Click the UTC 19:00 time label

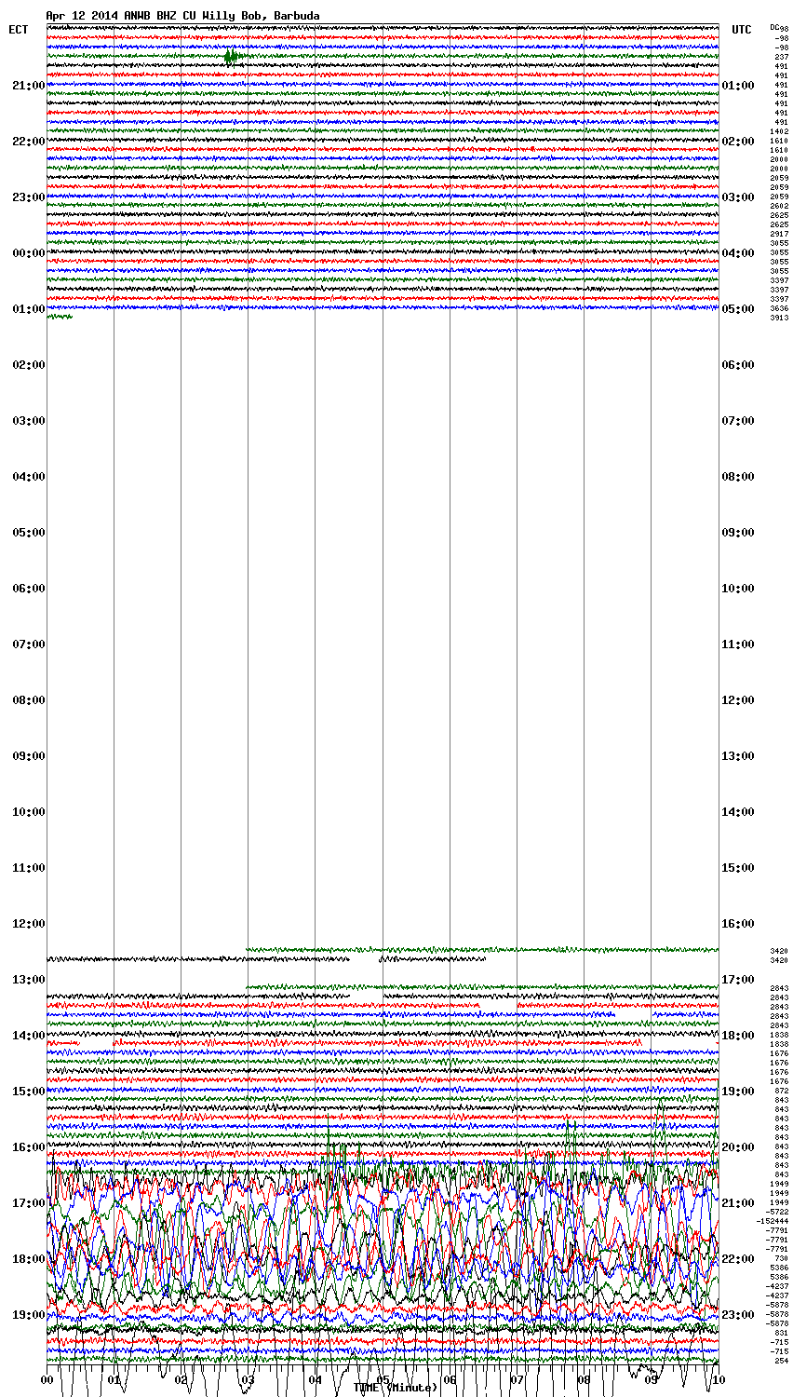pyautogui.click(x=738, y=1092)
